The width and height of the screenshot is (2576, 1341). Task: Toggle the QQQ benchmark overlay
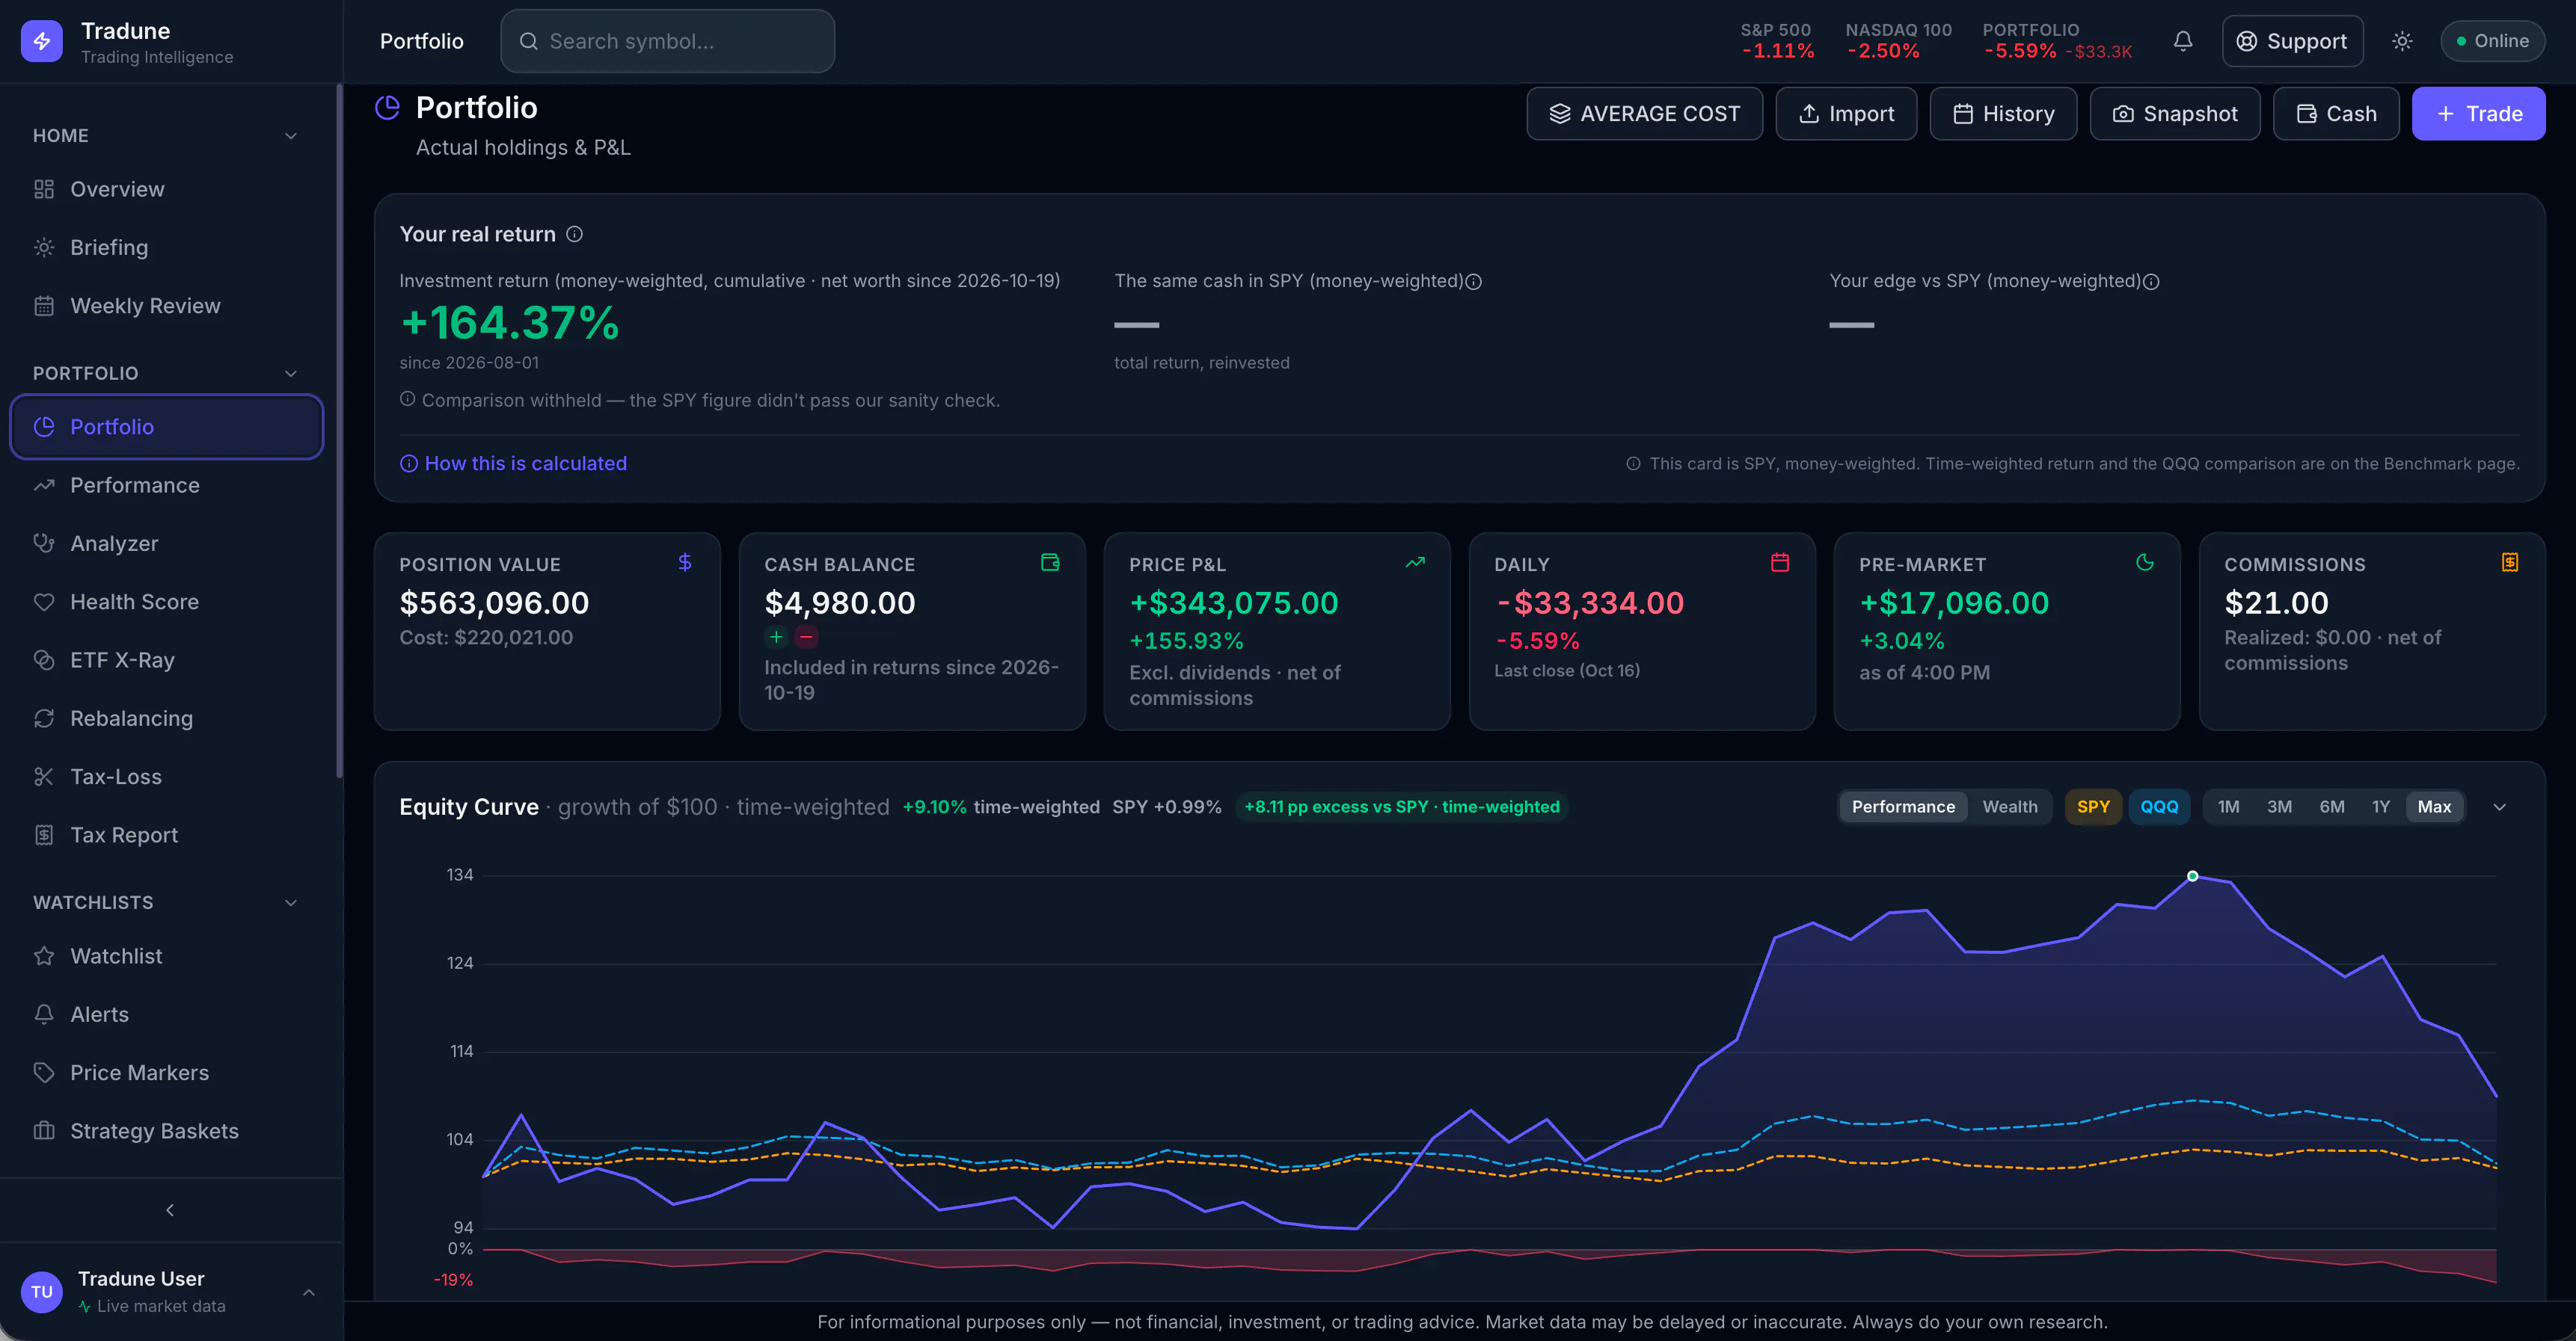[2159, 807]
